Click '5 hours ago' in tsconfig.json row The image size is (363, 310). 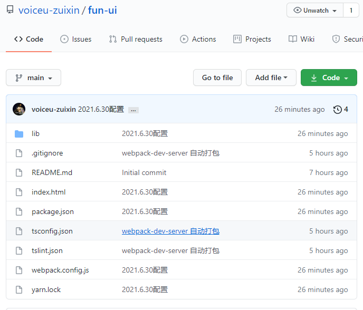pyautogui.click(x=329, y=231)
